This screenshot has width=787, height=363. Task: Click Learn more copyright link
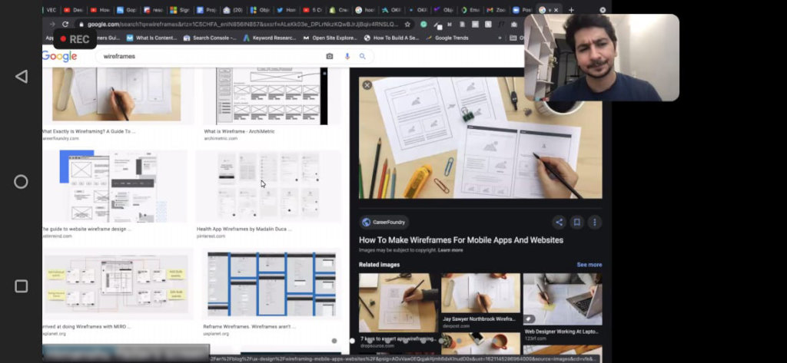[x=450, y=250]
